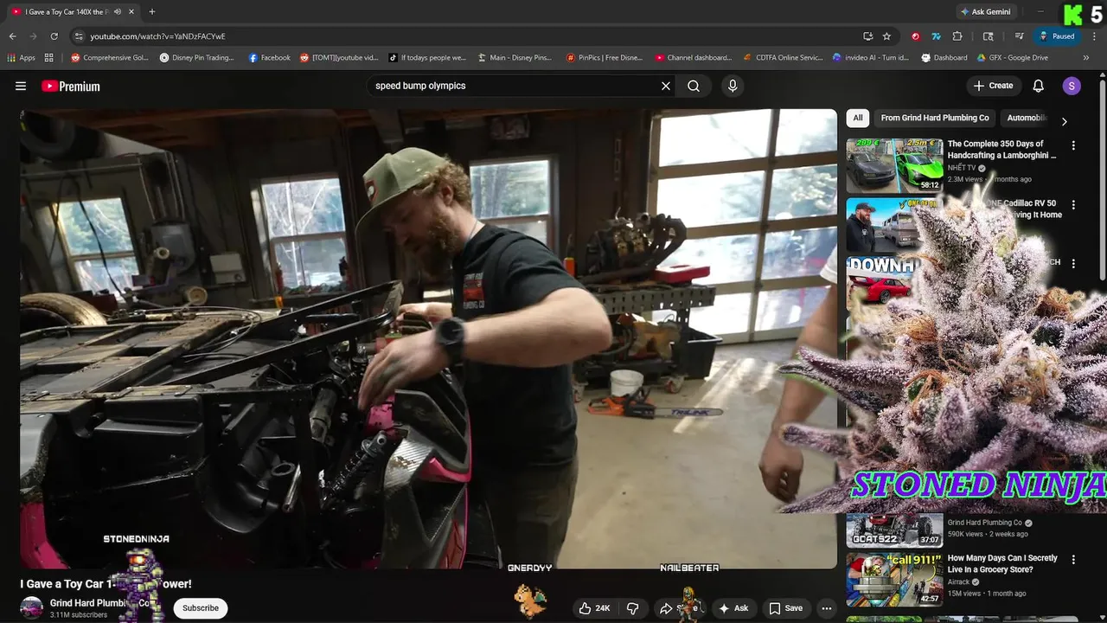Subscribe to Grind Hard Plumbing Co

click(x=201, y=608)
